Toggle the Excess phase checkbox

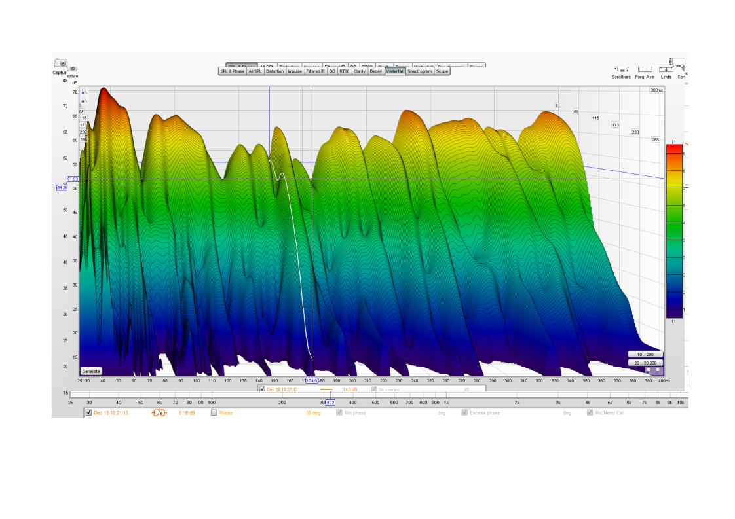pos(464,413)
